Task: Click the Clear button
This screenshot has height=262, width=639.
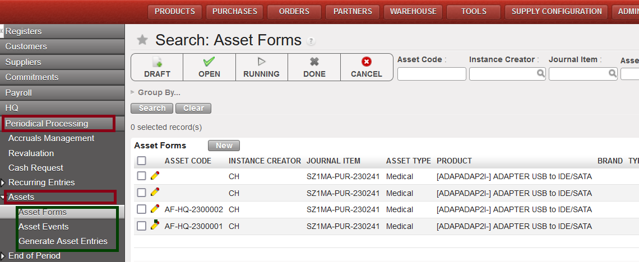Action: pyautogui.click(x=193, y=108)
